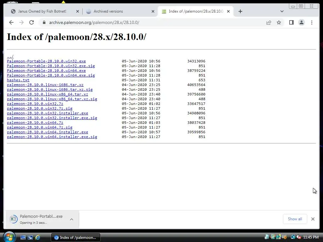Switch to Janus Owned by Fish Botnet tab
Screen dimensions: 323x242
pos(42,11)
